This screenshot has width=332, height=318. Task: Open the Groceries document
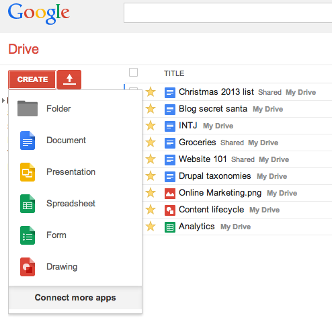(198, 143)
